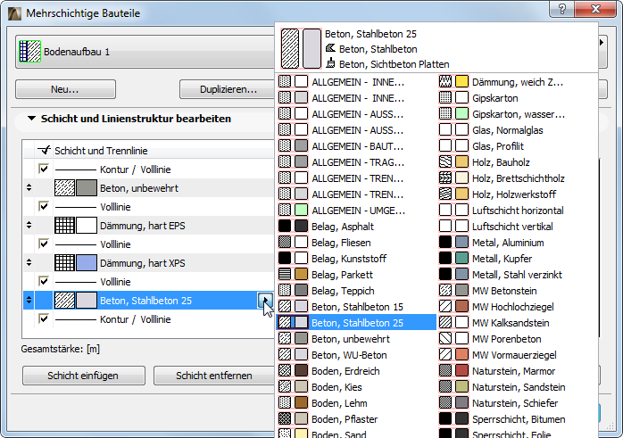Image resolution: width=623 pixels, height=438 pixels.
Task: Toggle the bottom Kontur / Volllinie checkbox
Action: pyautogui.click(x=44, y=318)
